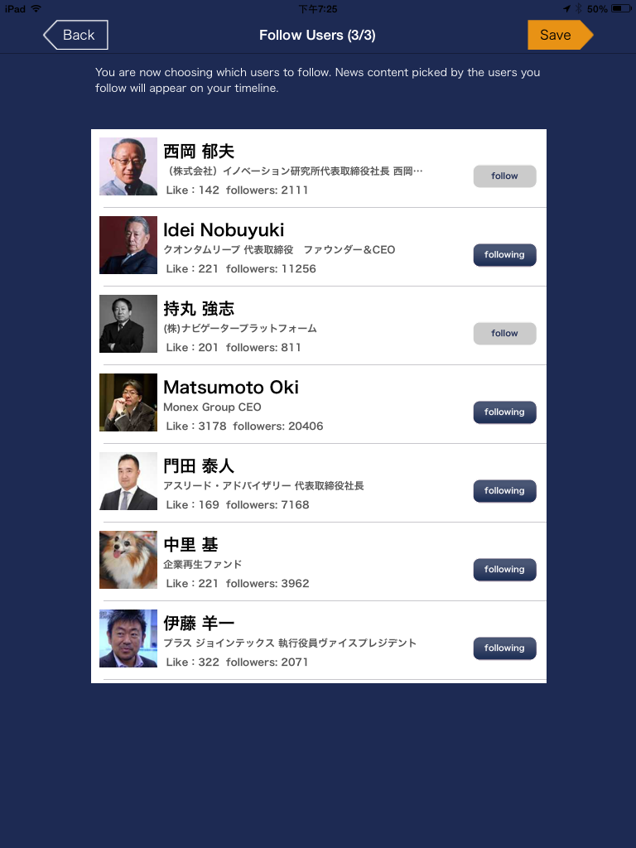Unfollow 門田 泰人
636x848 pixels.
pyautogui.click(x=504, y=491)
